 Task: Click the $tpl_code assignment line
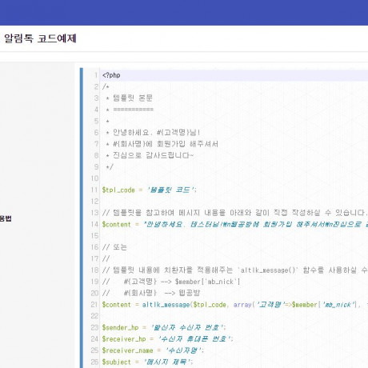click(x=150, y=190)
